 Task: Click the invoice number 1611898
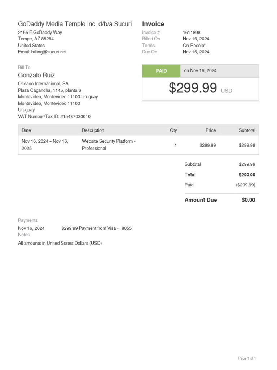tap(192, 33)
